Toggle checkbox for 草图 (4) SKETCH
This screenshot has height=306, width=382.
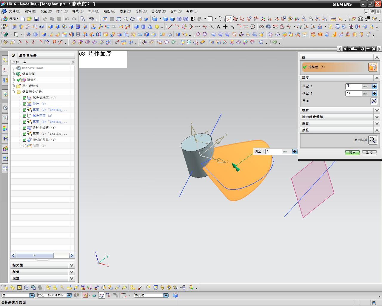(24, 122)
